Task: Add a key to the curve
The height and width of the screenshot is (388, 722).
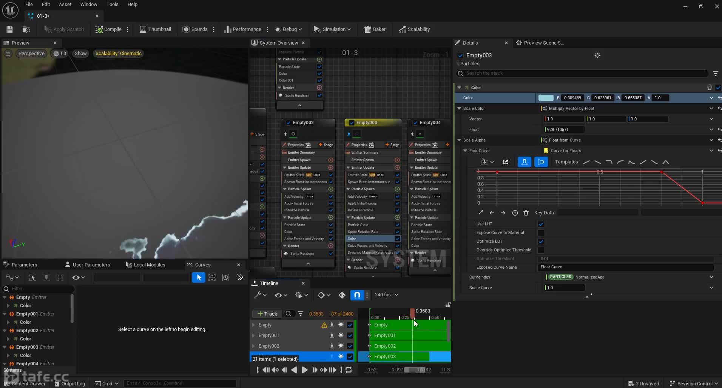Action: pos(515,213)
